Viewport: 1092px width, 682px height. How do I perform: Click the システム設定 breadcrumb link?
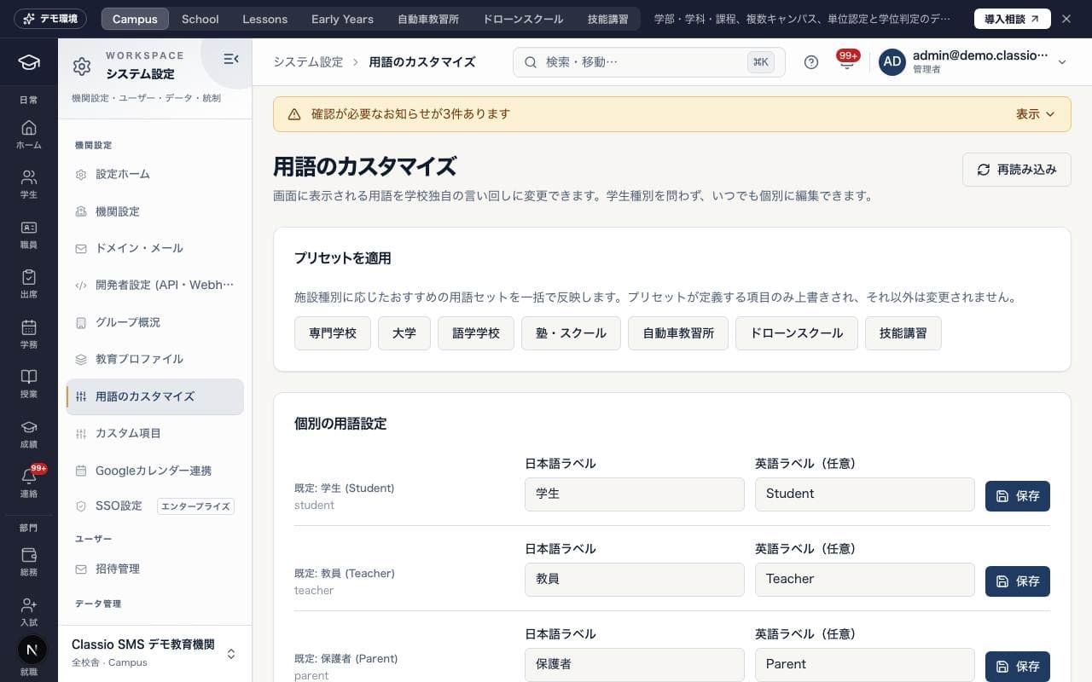pyautogui.click(x=308, y=62)
